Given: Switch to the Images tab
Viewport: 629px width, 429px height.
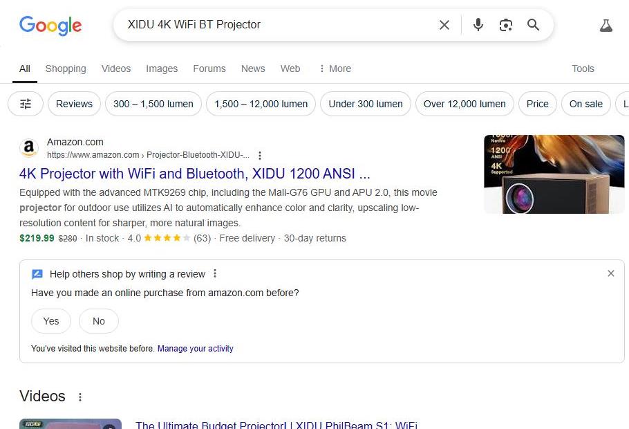Looking at the screenshot, I should [x=162, y=69].
